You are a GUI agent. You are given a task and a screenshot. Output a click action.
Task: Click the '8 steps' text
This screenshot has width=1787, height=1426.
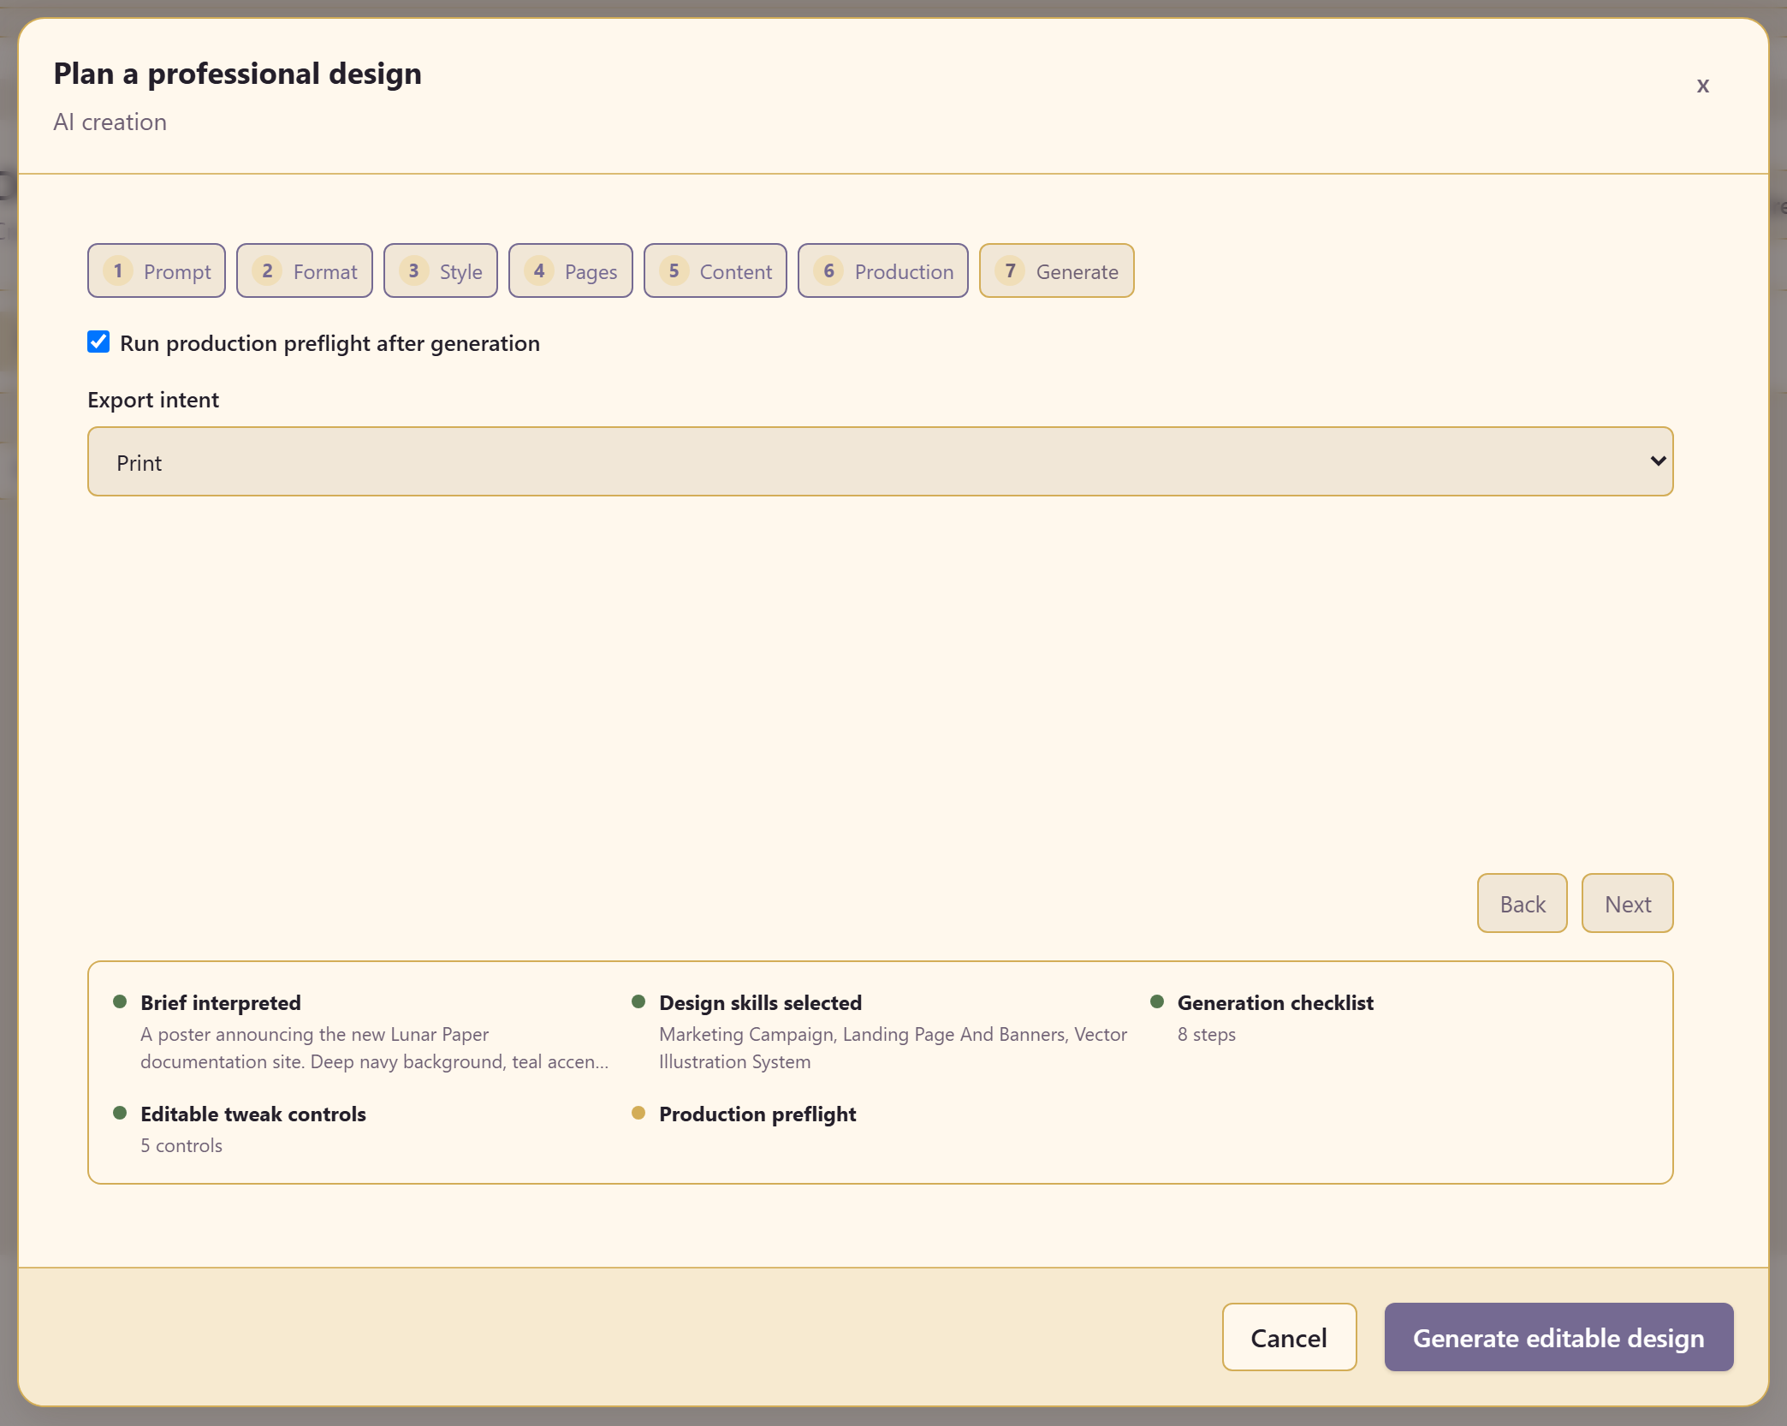[x=1207, y=1034]
